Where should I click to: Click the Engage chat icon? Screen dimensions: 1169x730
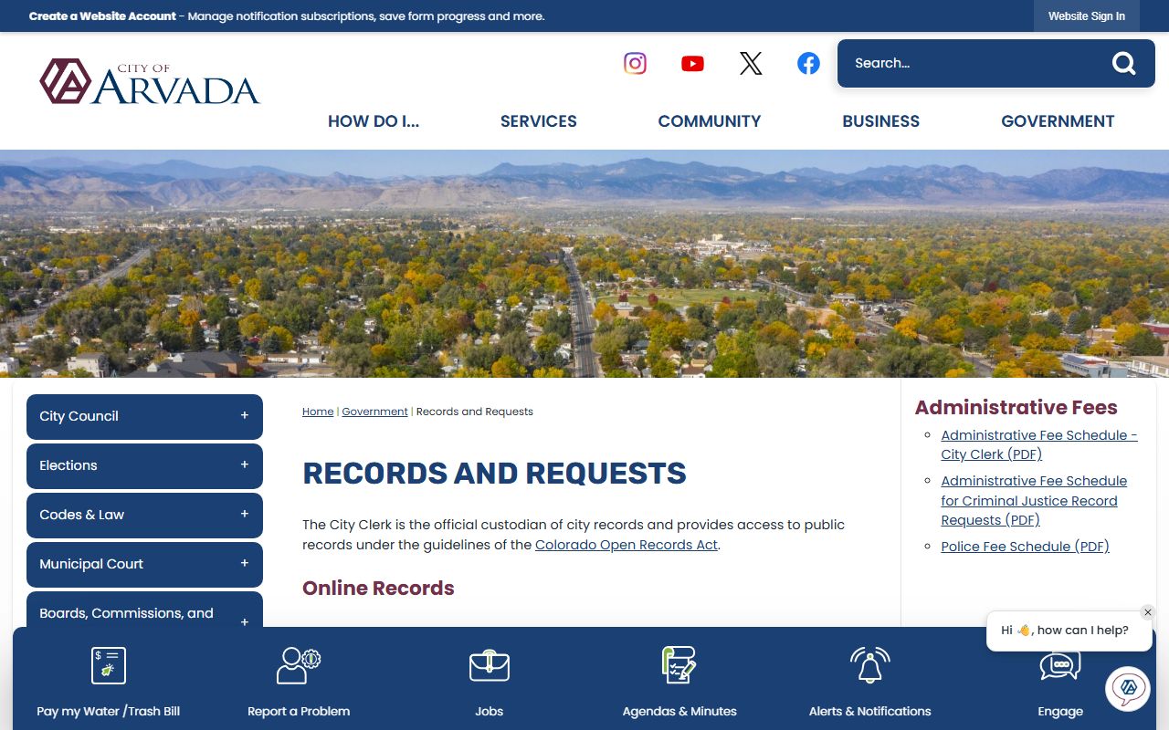pyautogui.click(x=1060, y=665)
